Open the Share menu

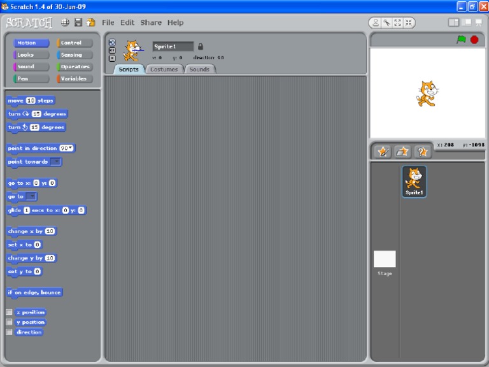pyautogui.click(x=151, y=22)
